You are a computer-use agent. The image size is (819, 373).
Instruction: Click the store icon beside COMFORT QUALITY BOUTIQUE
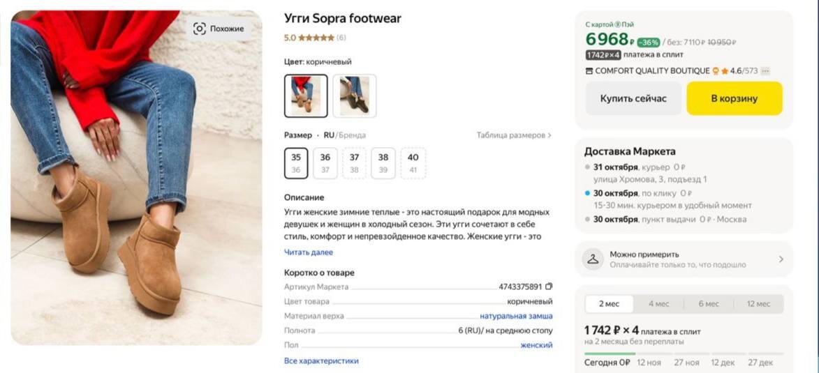click(589, 71)
